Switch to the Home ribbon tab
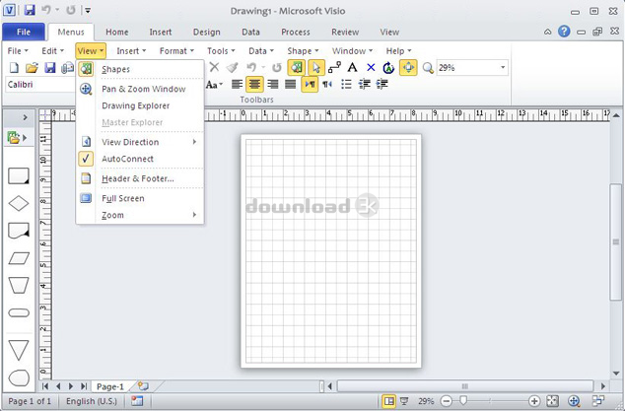 click(116, 32)
